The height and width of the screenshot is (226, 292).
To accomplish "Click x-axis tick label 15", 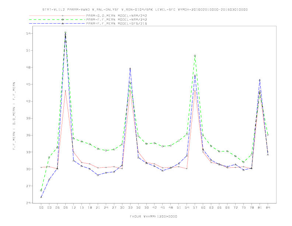I will coord(81,208).
